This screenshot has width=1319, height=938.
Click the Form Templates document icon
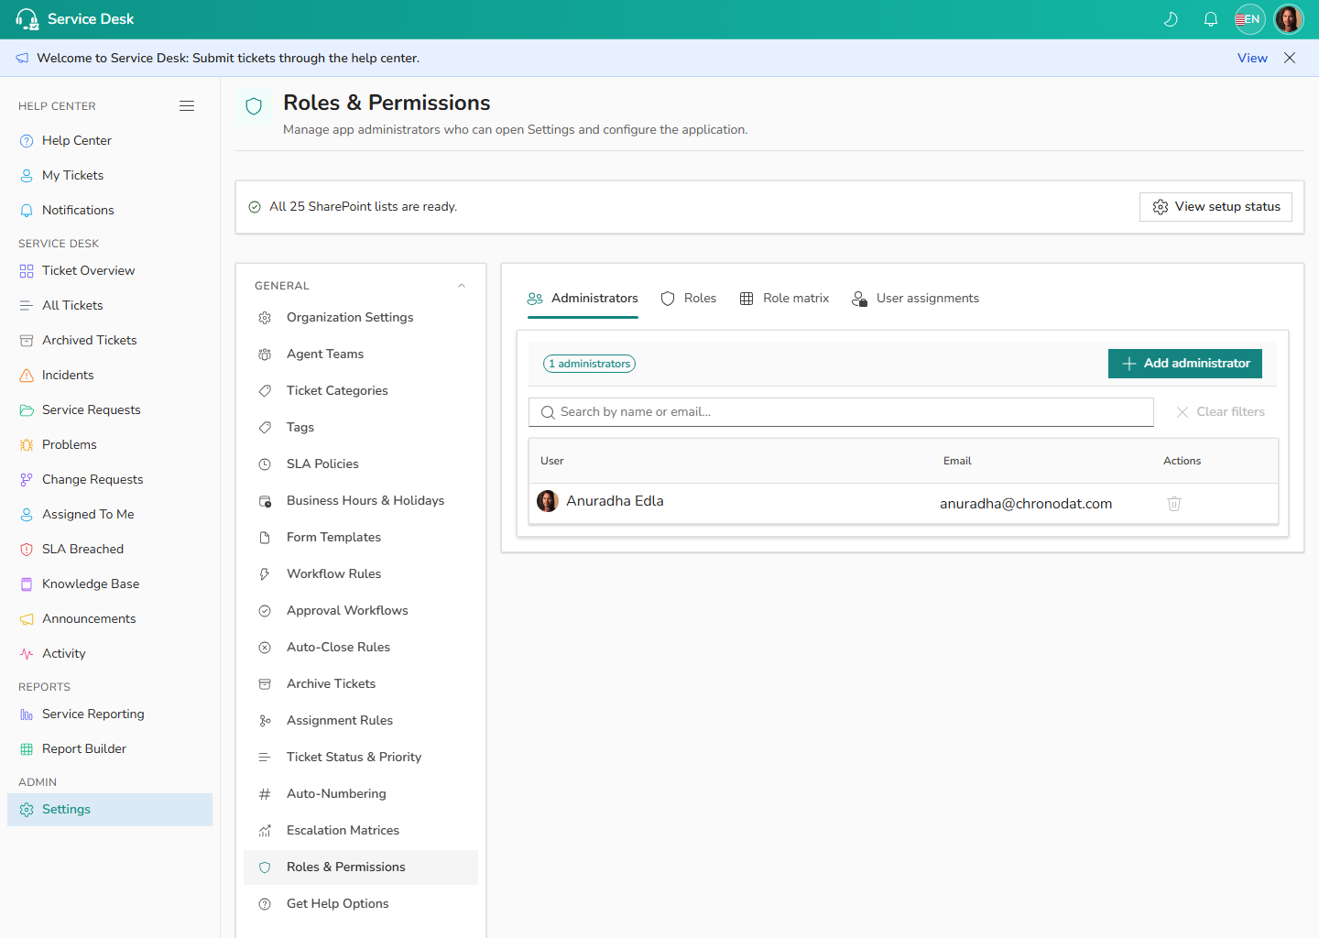point(265,537)
